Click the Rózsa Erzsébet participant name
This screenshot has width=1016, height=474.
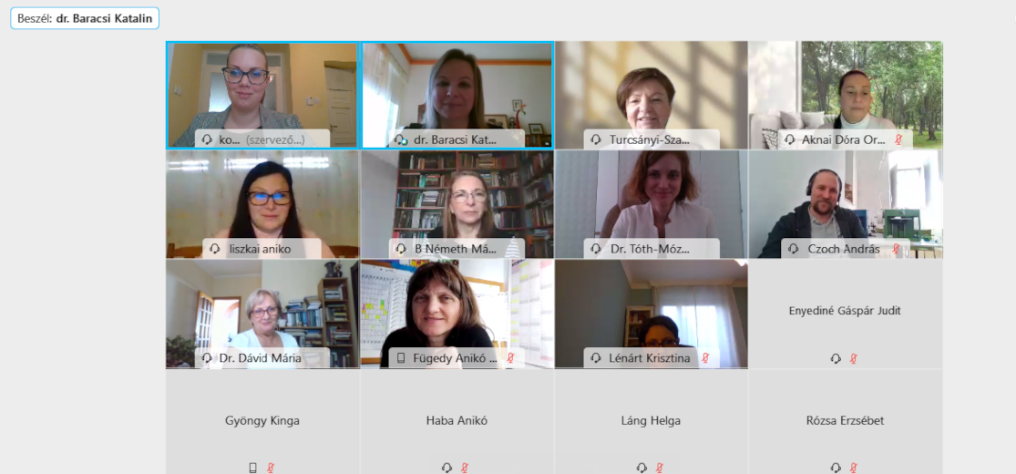click(845, 421)
